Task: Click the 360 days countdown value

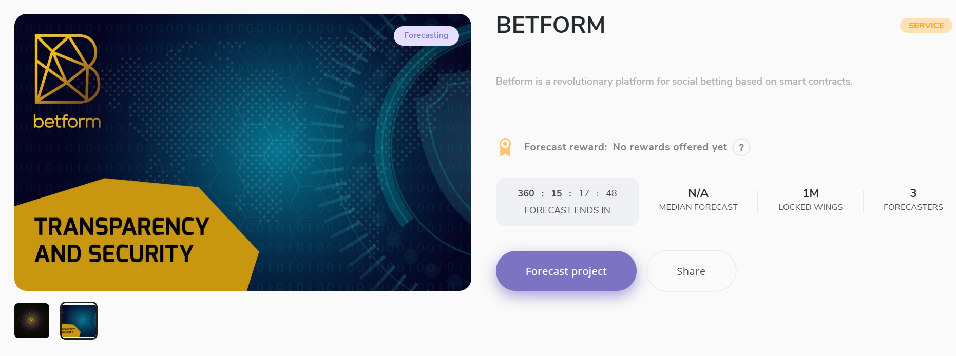Action: (526, 193)
